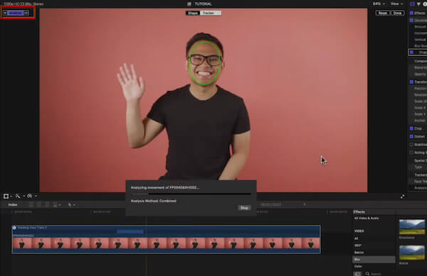
Task: Toggle the Crop checkbox
Action: (x=411, y=128)
